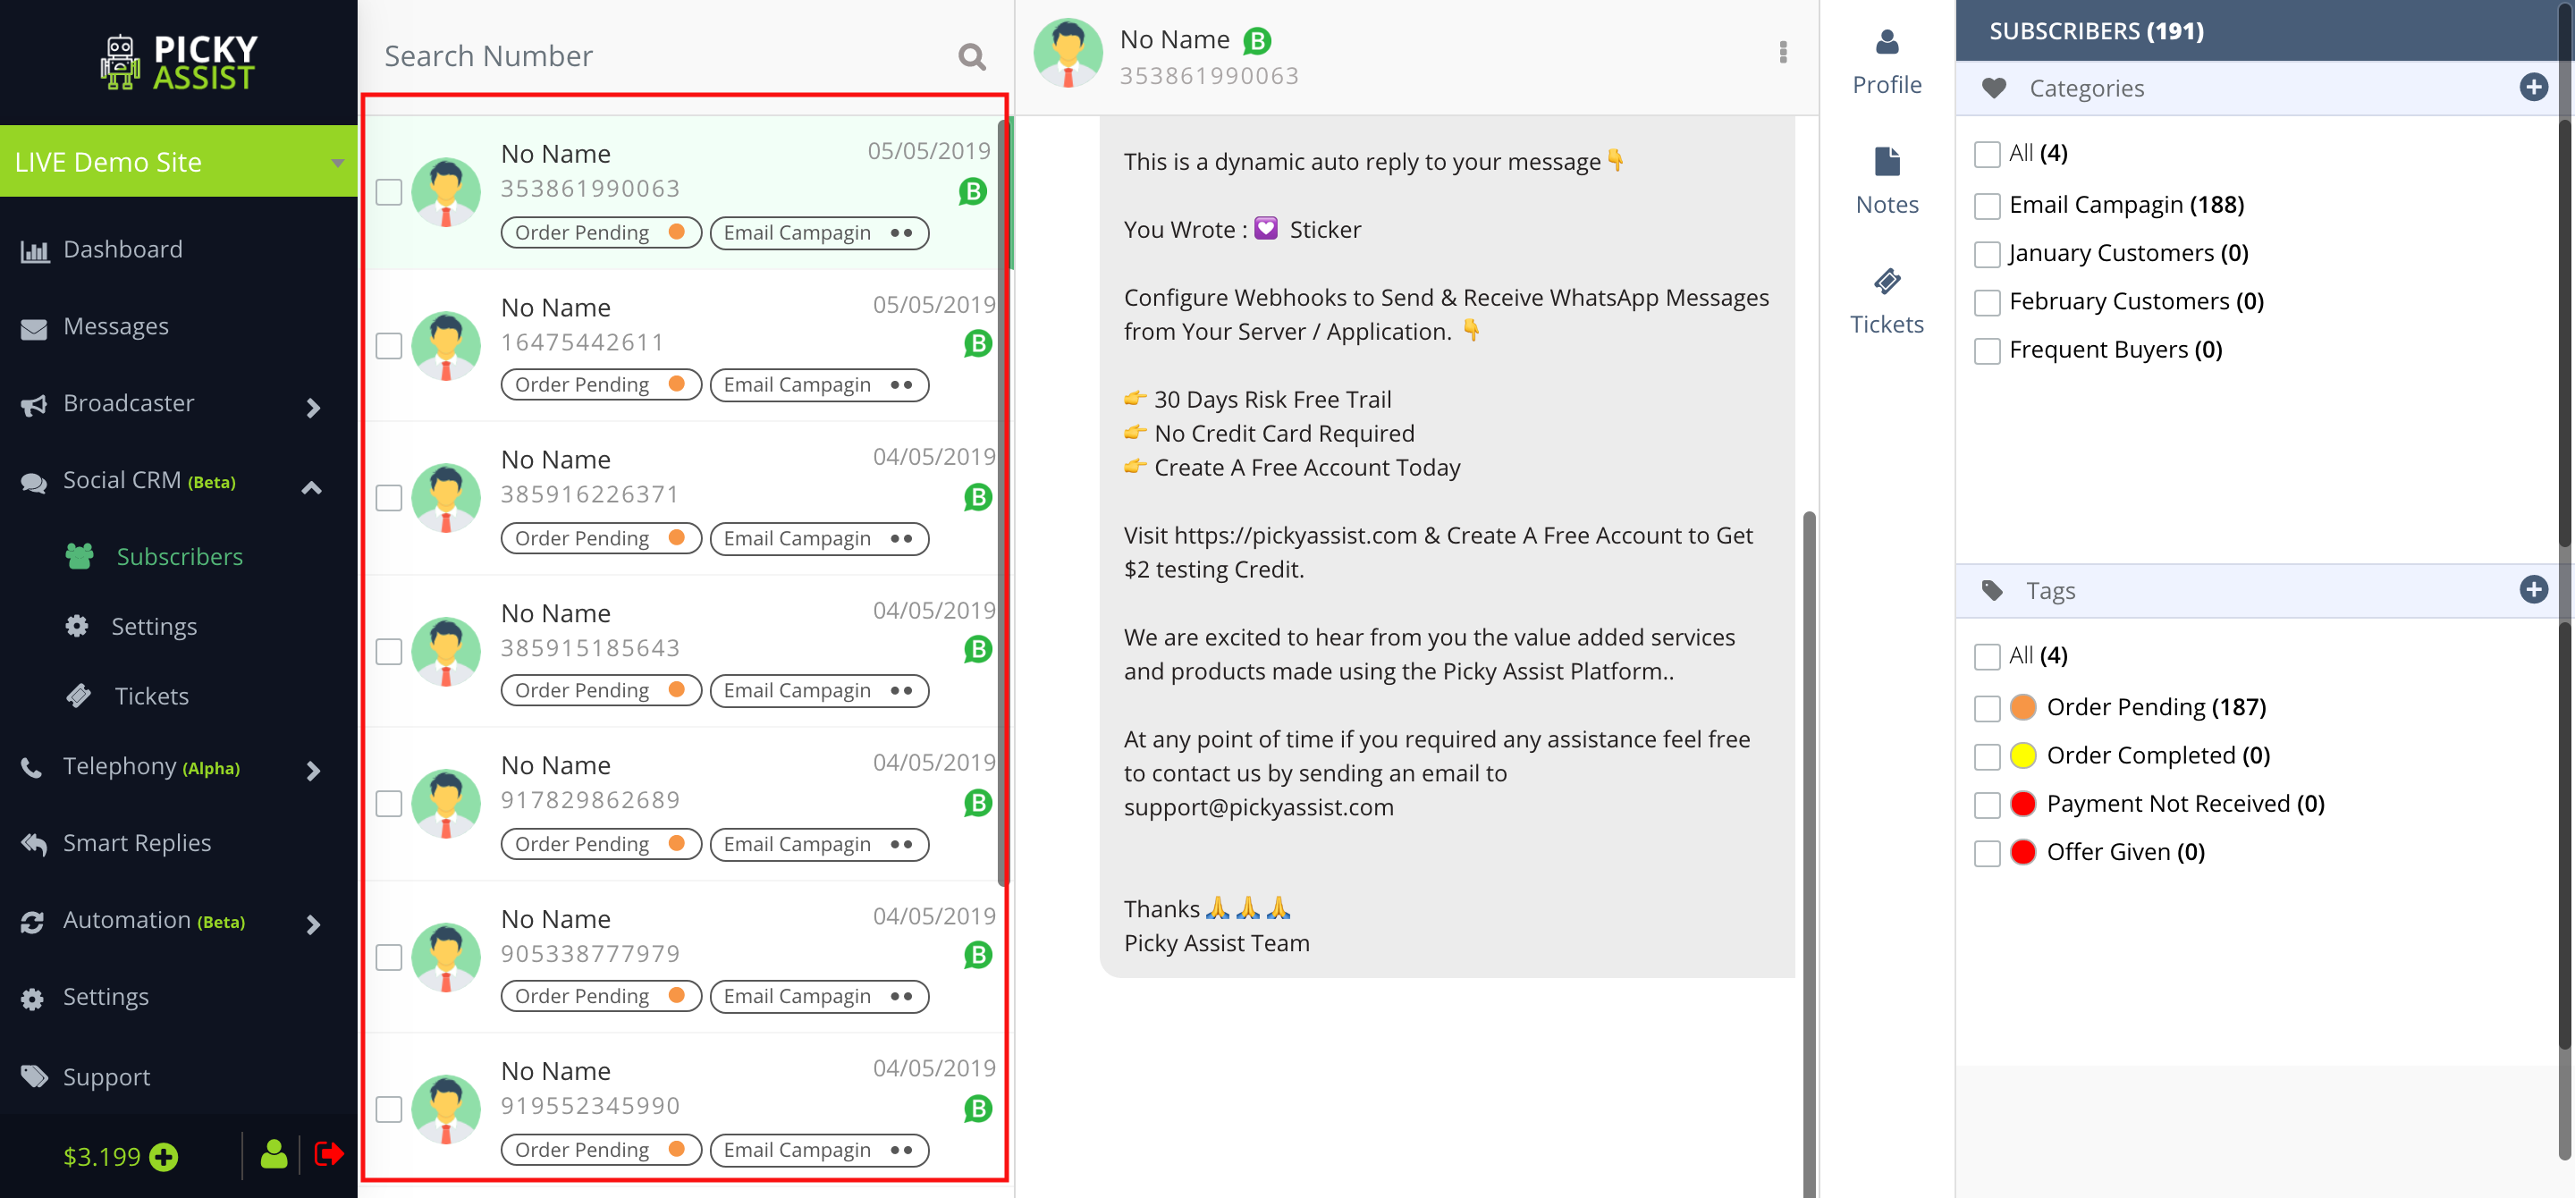Open Profile panel icon

[1887, 42]
